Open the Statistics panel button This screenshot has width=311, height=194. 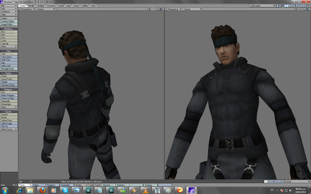(122, 185)
